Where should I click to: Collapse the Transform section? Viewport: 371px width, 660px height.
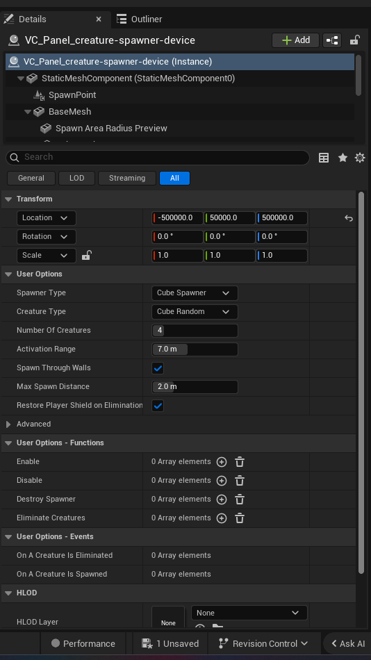pyautogui.click(x=8, y=199)
